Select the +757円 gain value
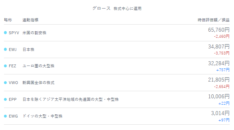Screen dimensions: 234x130 point(223,70)
